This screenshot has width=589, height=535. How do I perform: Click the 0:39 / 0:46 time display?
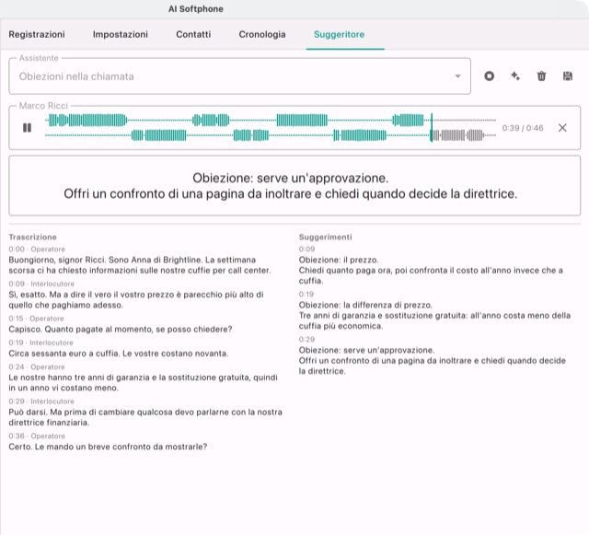click(x=523, y=128)
